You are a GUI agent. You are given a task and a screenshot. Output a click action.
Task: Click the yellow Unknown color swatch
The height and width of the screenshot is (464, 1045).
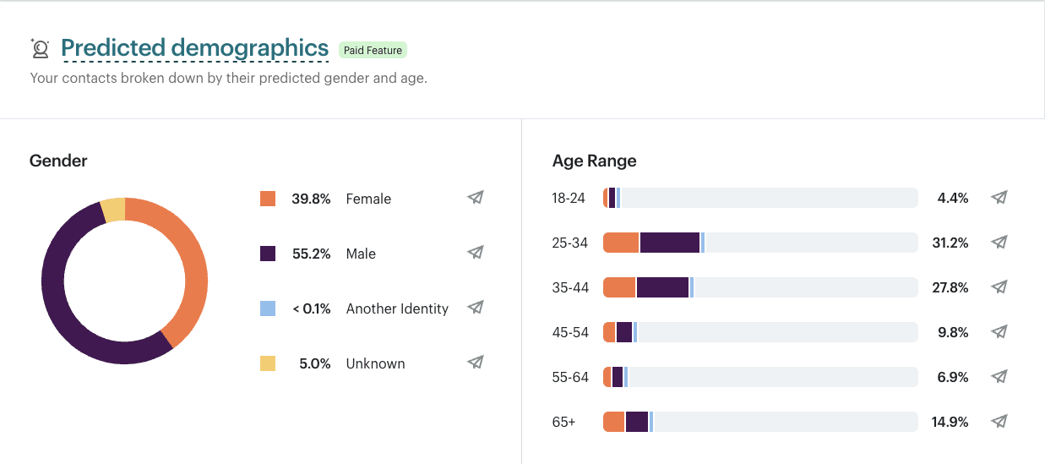(268, 363)
